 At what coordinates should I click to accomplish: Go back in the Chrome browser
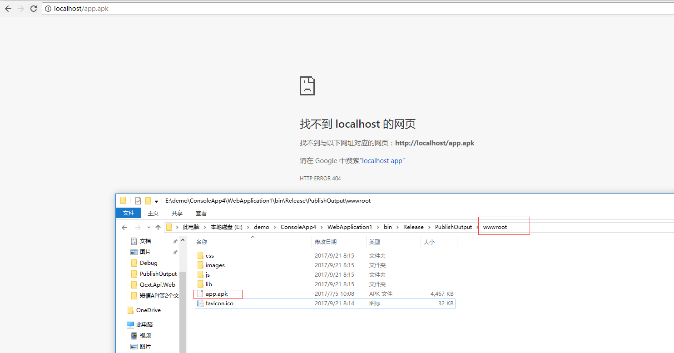click(8, 9)
